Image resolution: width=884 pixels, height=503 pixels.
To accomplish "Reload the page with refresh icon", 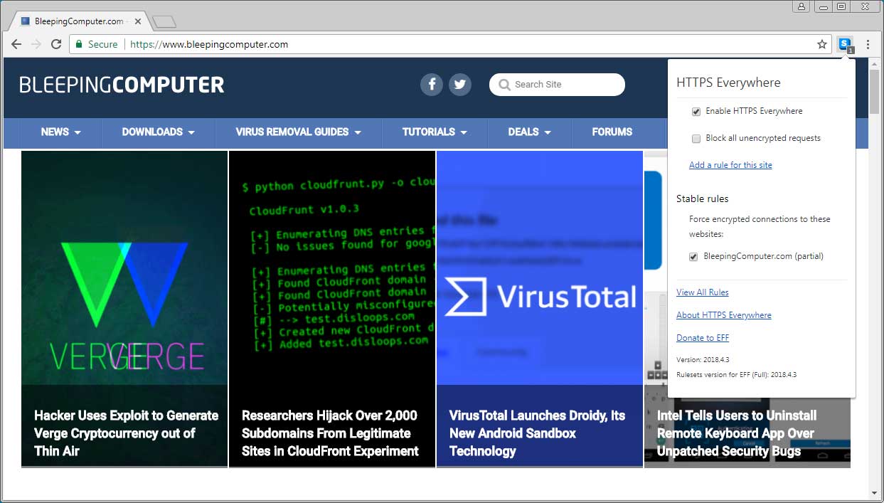I will (x=55, y=45).
